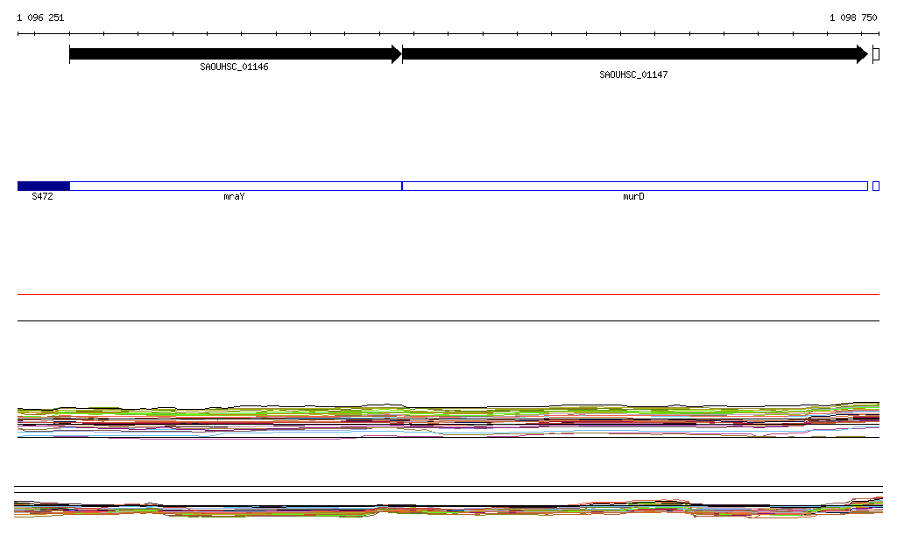Image resolution: width=897 pixels, height=535 pixels.
Task: Click the mraY label text
Action: (234, 197)
